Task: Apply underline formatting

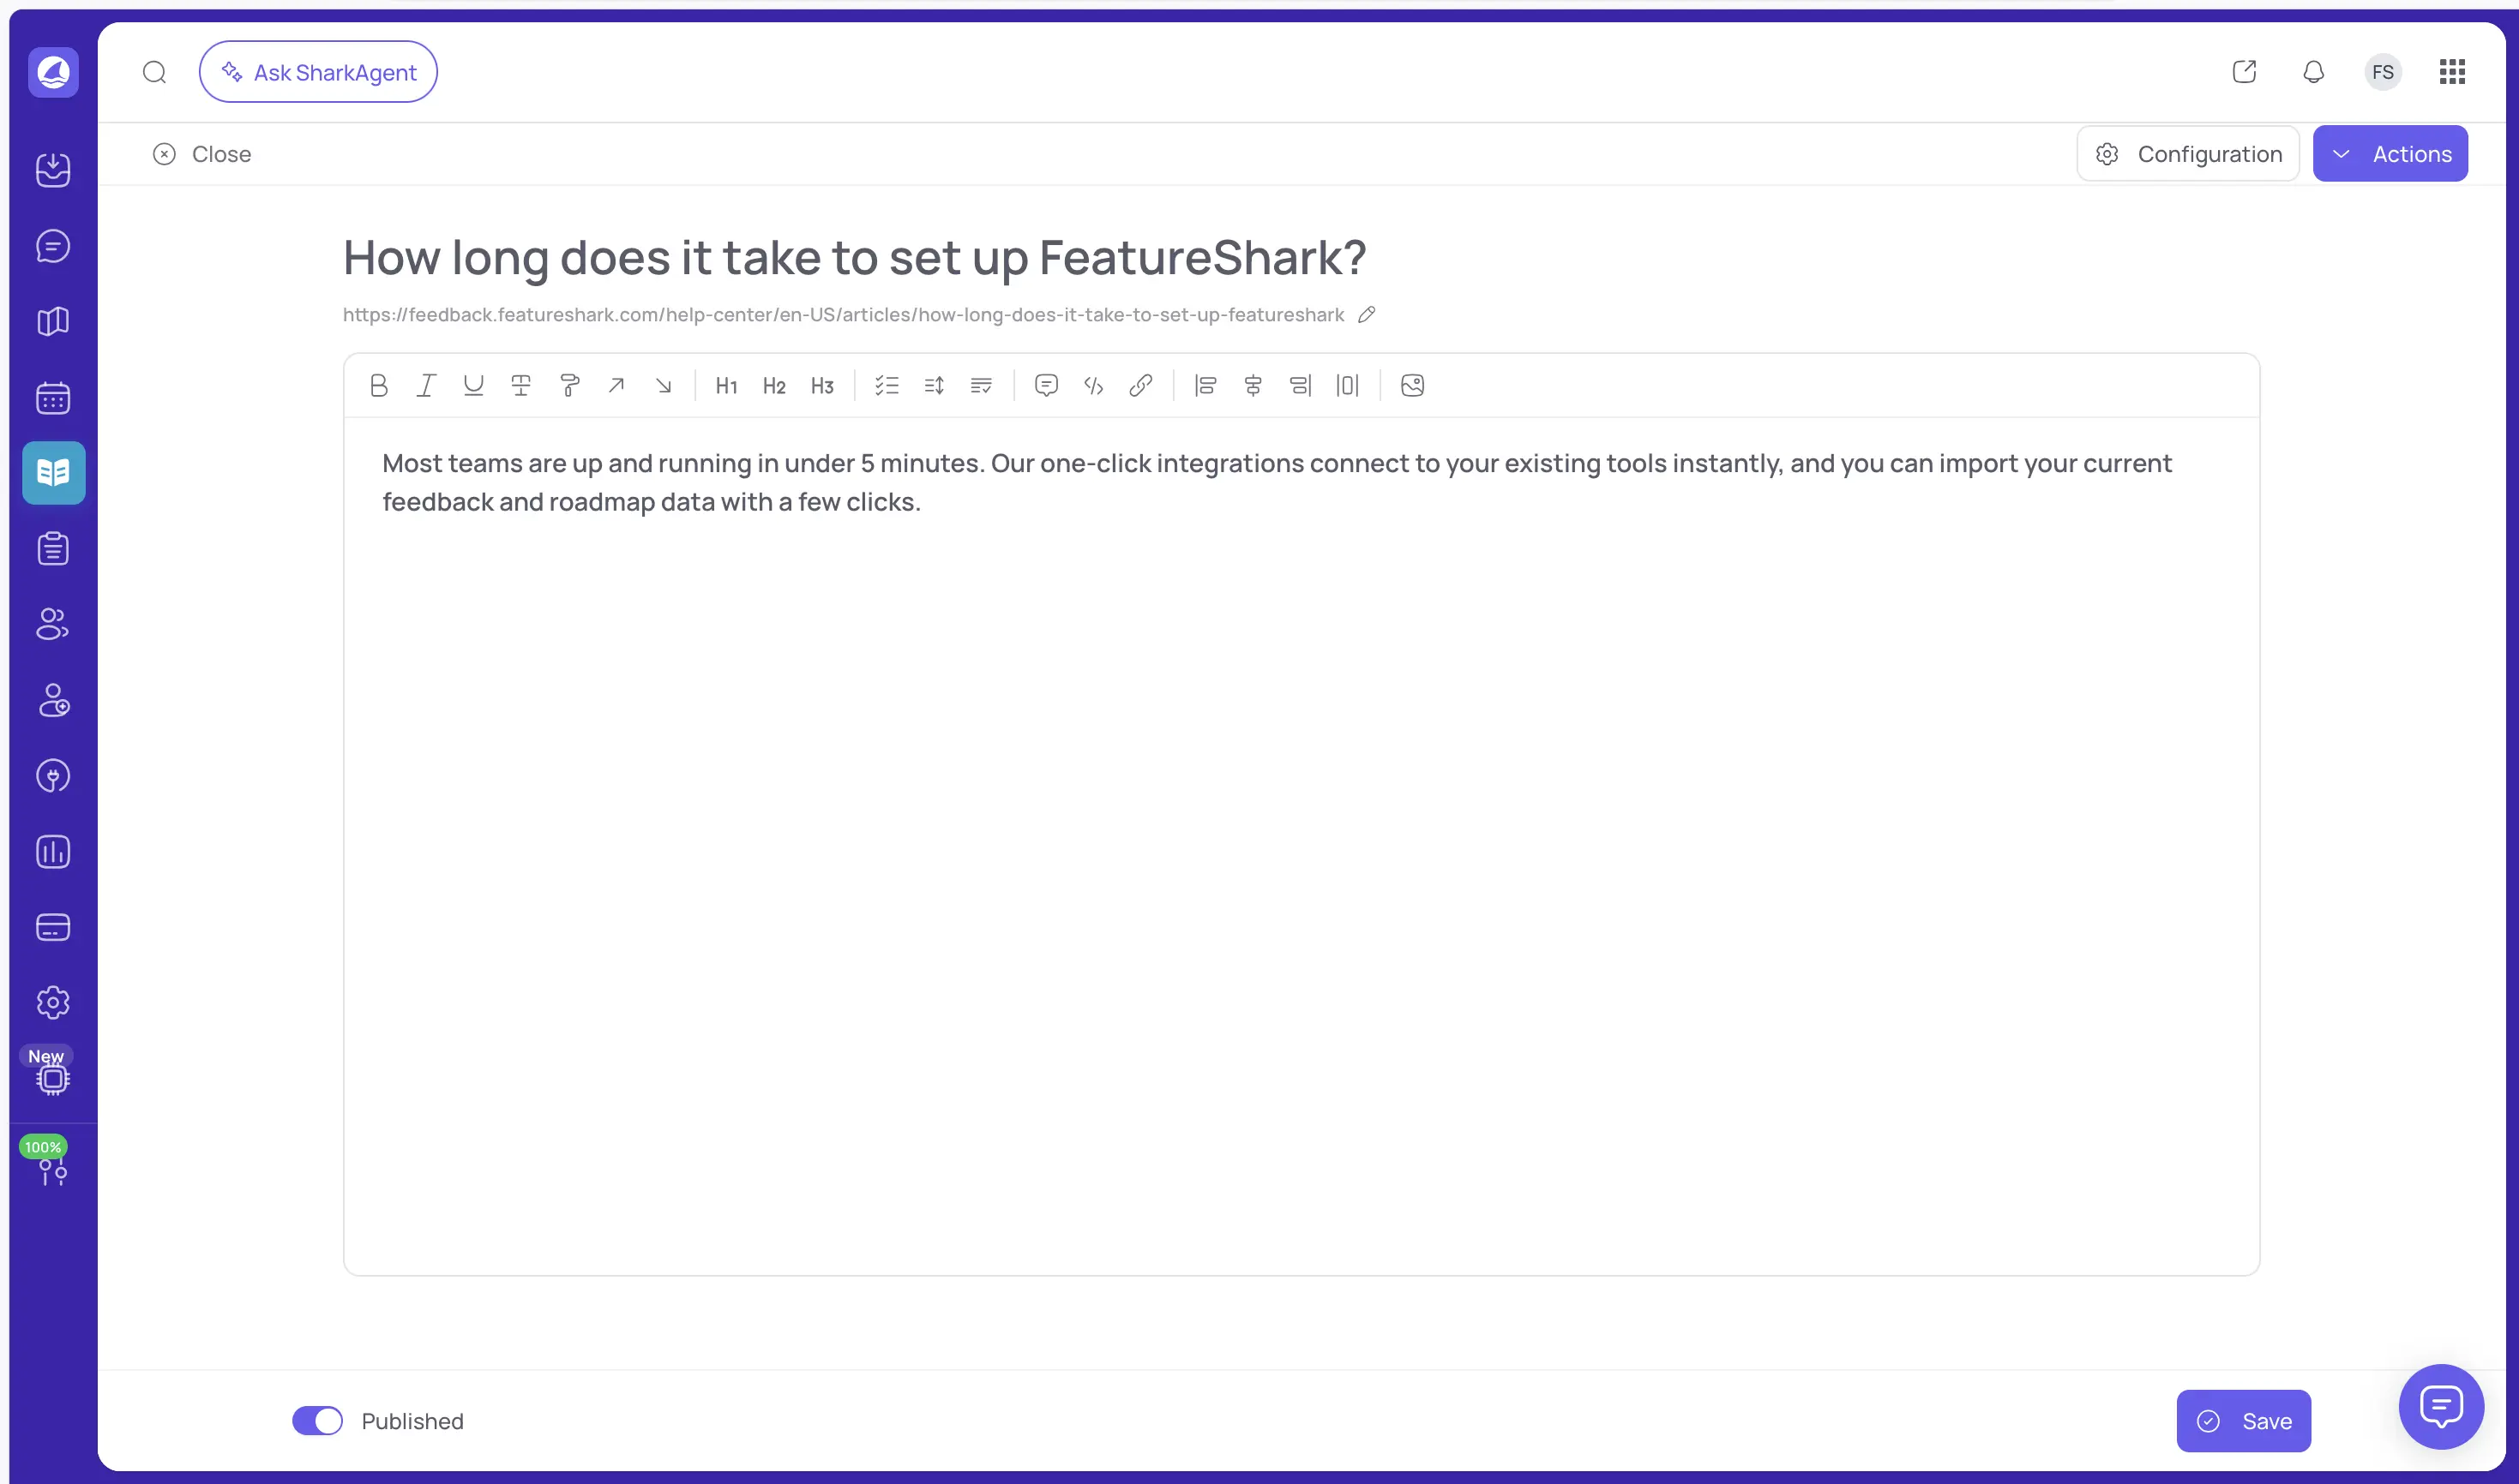Action: point(473,386)
